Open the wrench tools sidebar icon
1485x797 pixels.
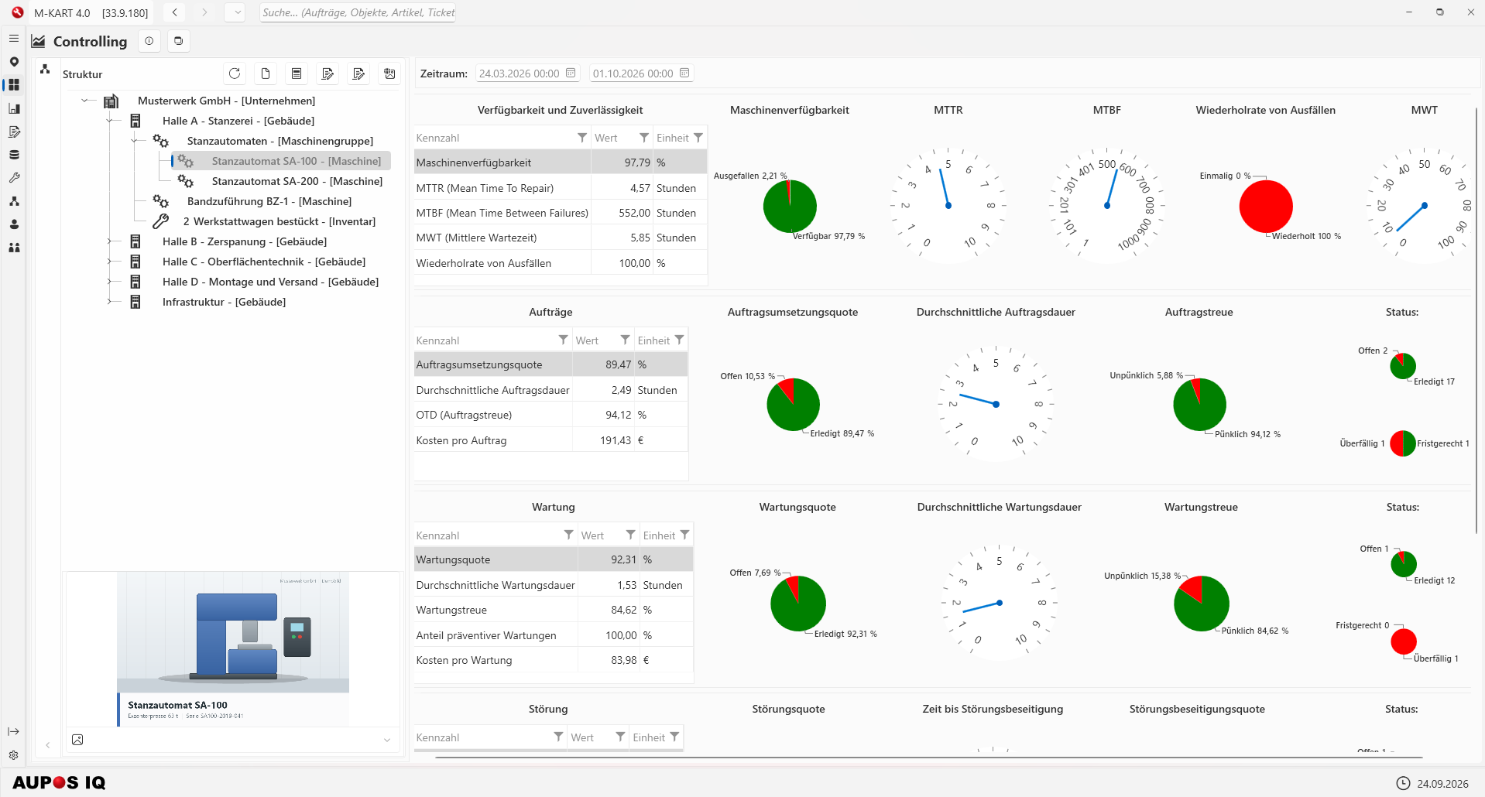pyautogui.click(x=13, y=177)
